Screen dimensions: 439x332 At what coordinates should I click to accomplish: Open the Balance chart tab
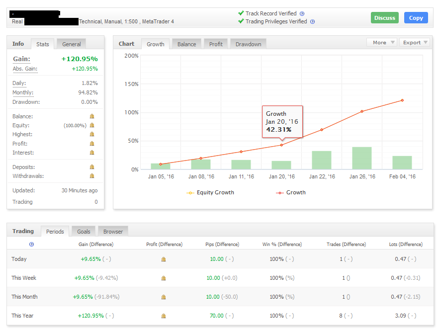[x=186, y=44]
